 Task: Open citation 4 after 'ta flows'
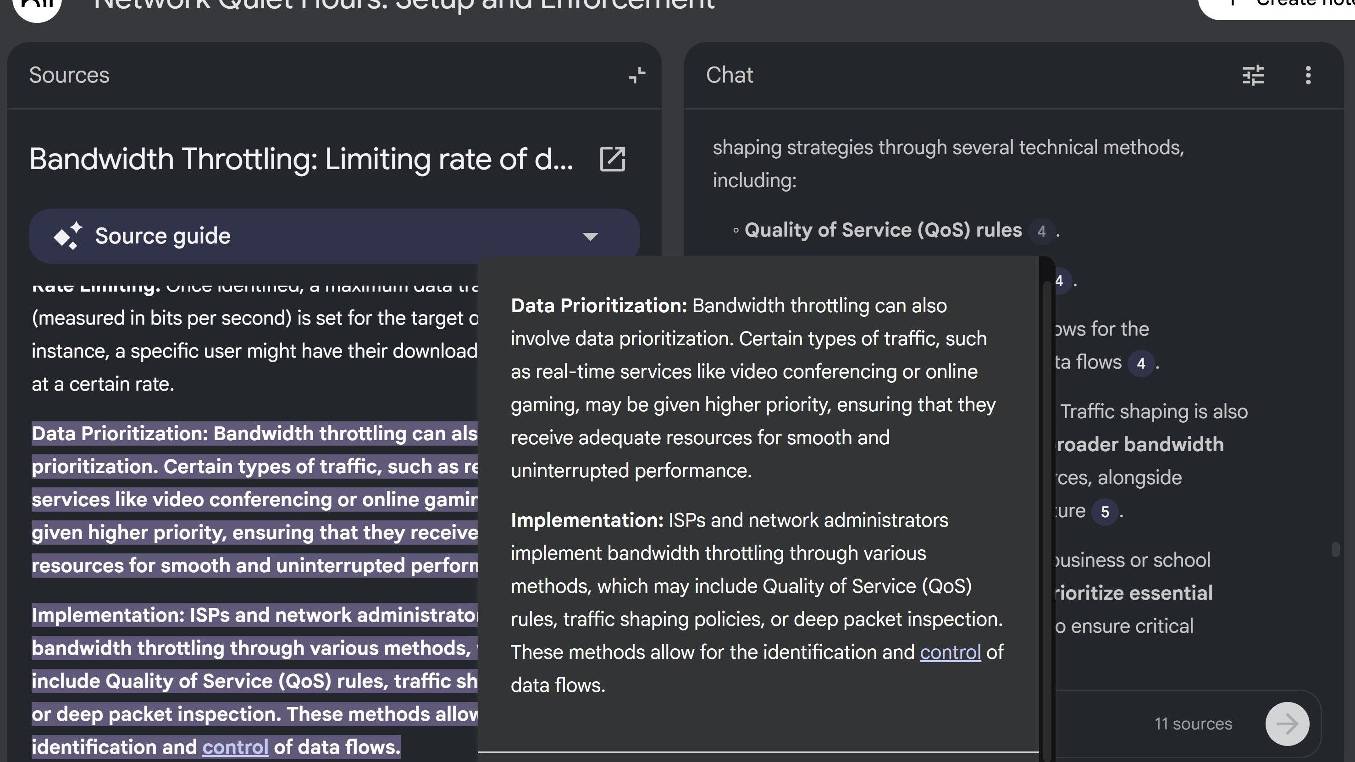click(x=1140, y=363)
